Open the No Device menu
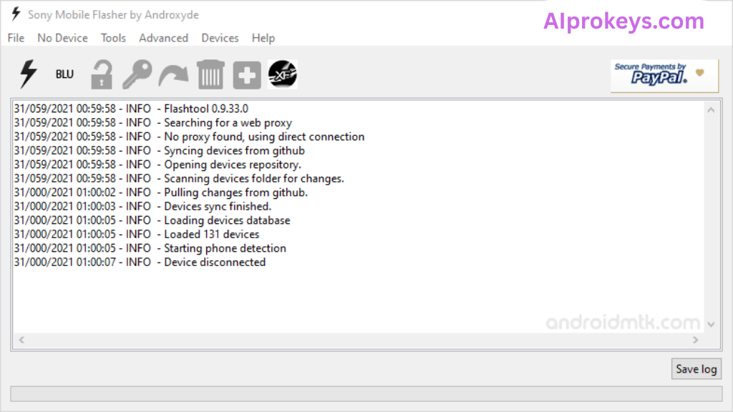This screenshot has width=733, height=412. point(63,38)
